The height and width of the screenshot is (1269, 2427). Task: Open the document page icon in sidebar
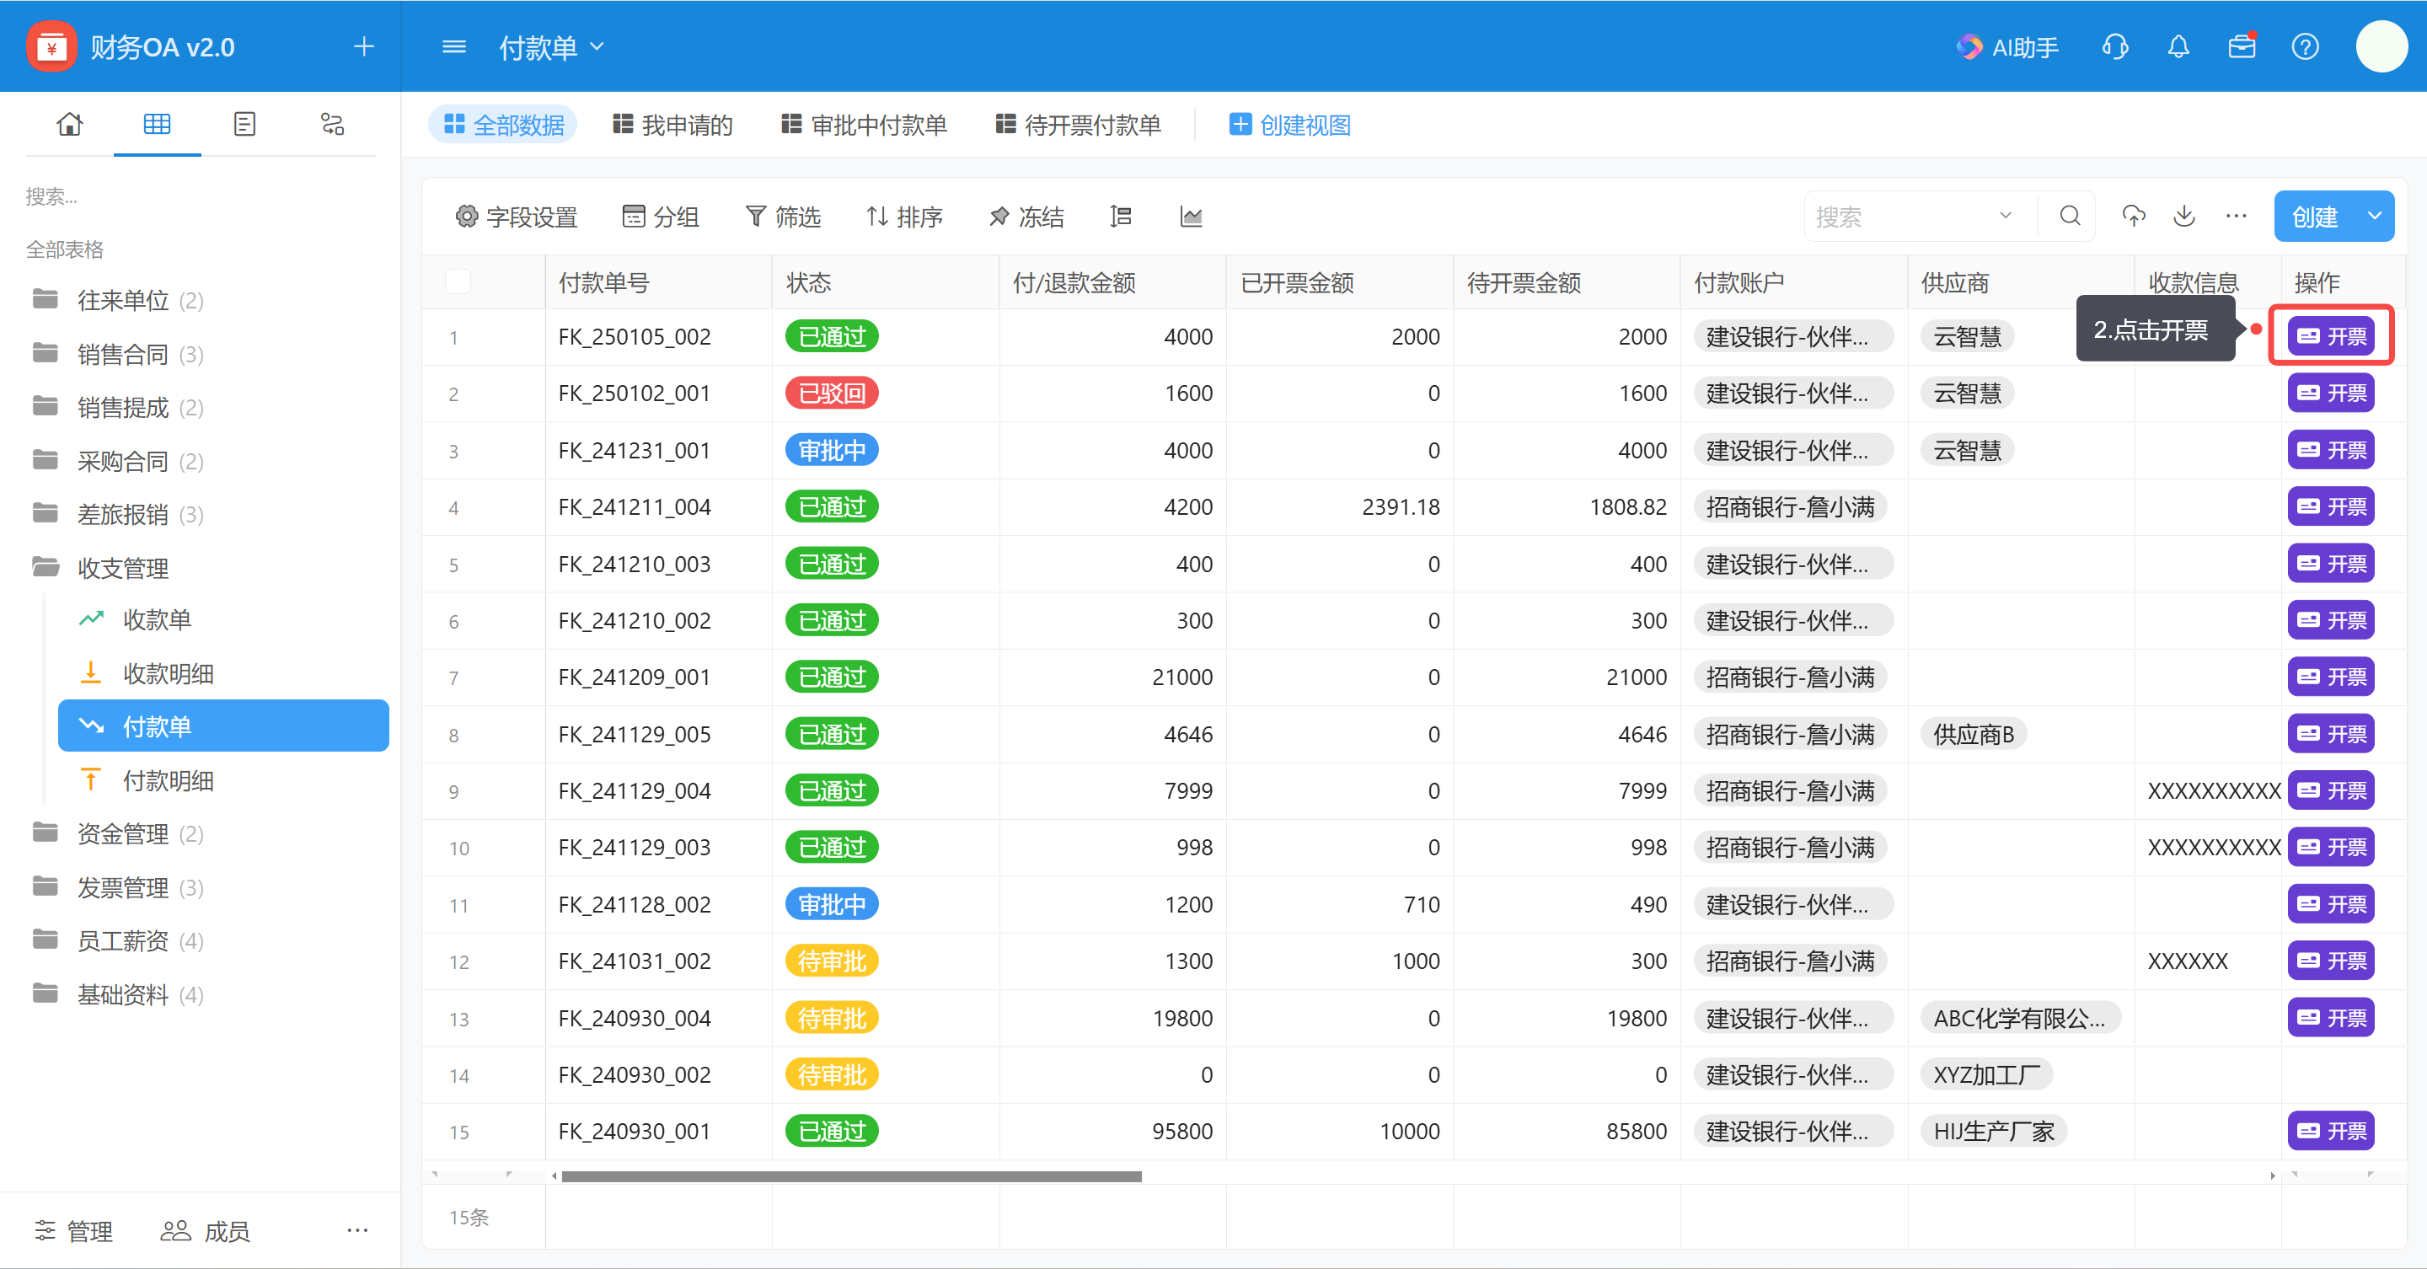pos(245,125)
